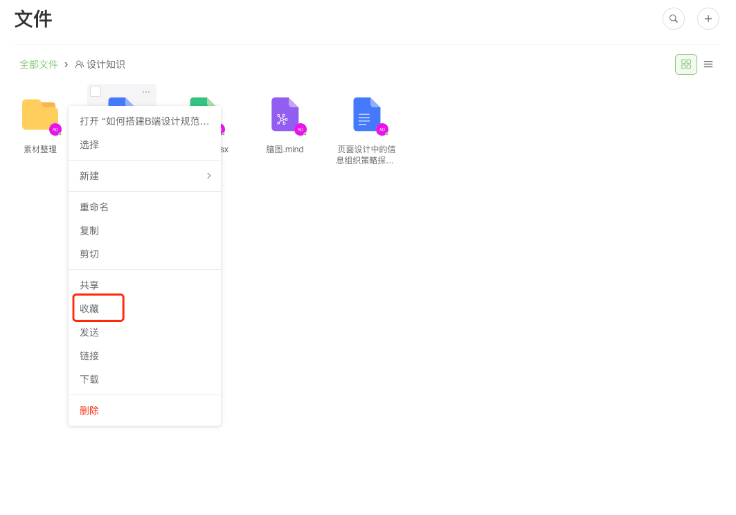736x515 pixels.
Task: Expand the 新建 submenu
Action: [144, 176]
